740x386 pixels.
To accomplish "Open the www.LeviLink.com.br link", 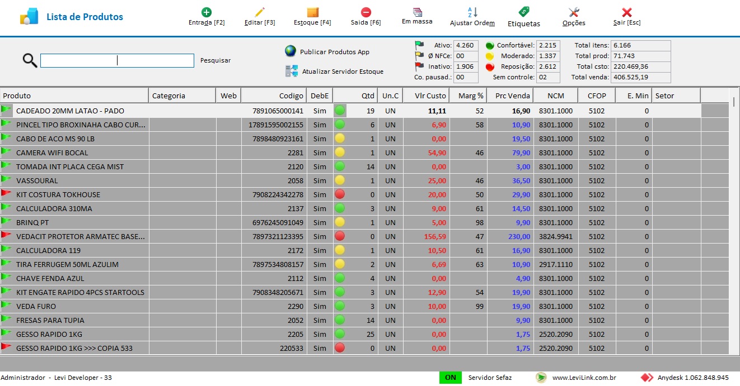I will 584,378.
